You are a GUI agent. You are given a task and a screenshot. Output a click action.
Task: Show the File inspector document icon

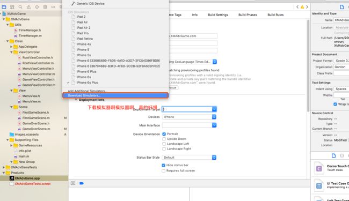coord(342,7)
